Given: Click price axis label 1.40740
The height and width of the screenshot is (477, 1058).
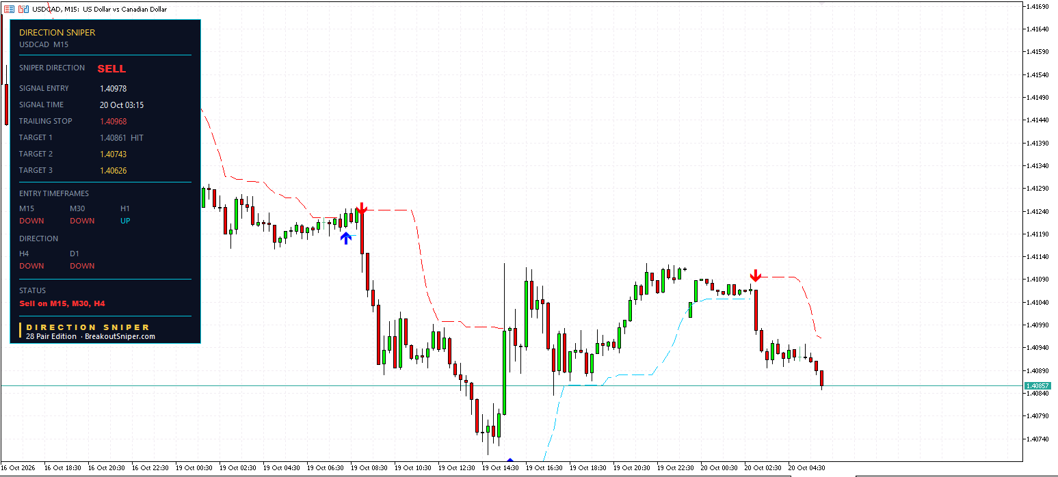Looking at the screenshot, I should tap(1037, 439).
